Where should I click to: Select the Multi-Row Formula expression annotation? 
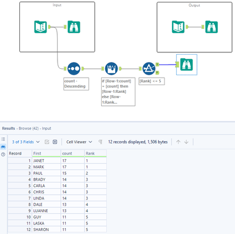tap(118, 92)
